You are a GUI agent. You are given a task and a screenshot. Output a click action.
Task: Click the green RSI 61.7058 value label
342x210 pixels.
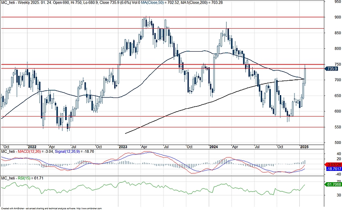[333, 184]
